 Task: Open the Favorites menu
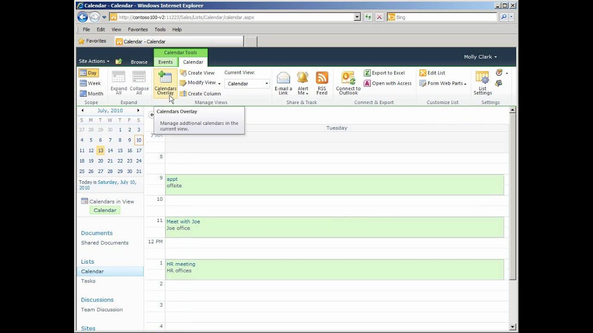(x=138, y=29)
